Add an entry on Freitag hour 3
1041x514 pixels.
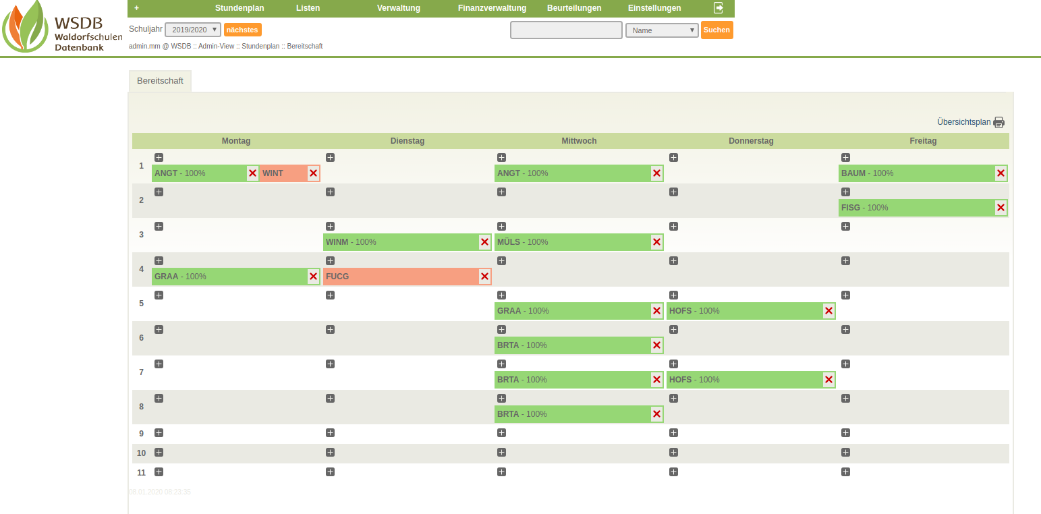click(845, 226)
